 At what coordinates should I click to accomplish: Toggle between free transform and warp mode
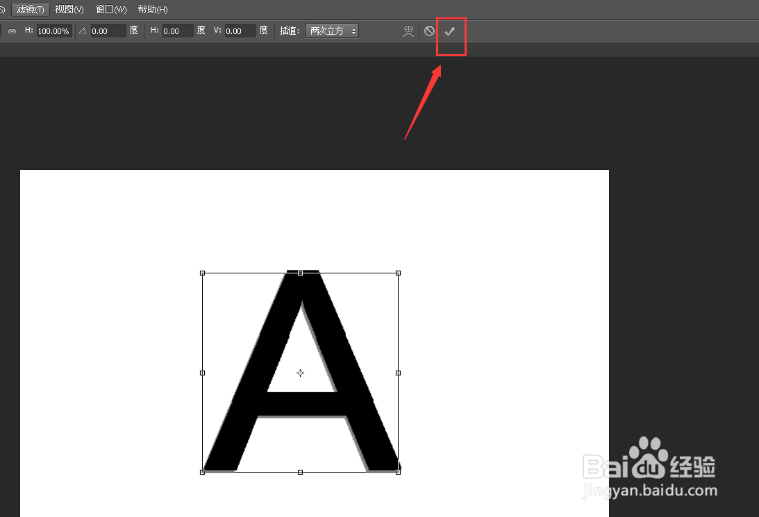tap(408, 31)
